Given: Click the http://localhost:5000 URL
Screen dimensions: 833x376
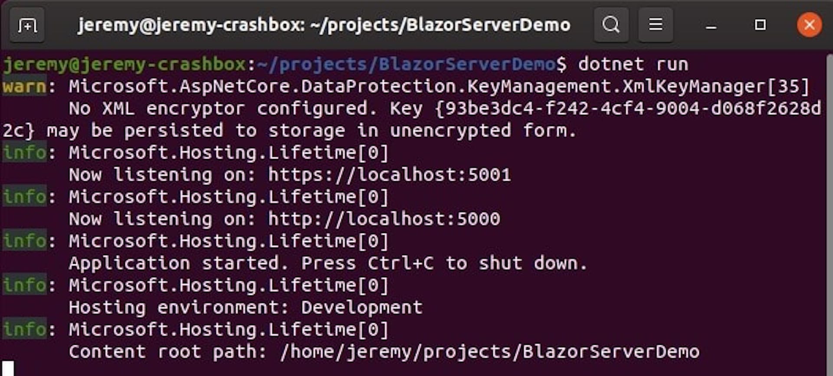Looking at the screenshot, I should (x=384, y=219).
